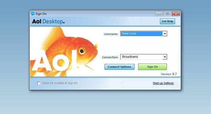Click the Sign On title bar text

pyautogui.click(x=41, y=14)
